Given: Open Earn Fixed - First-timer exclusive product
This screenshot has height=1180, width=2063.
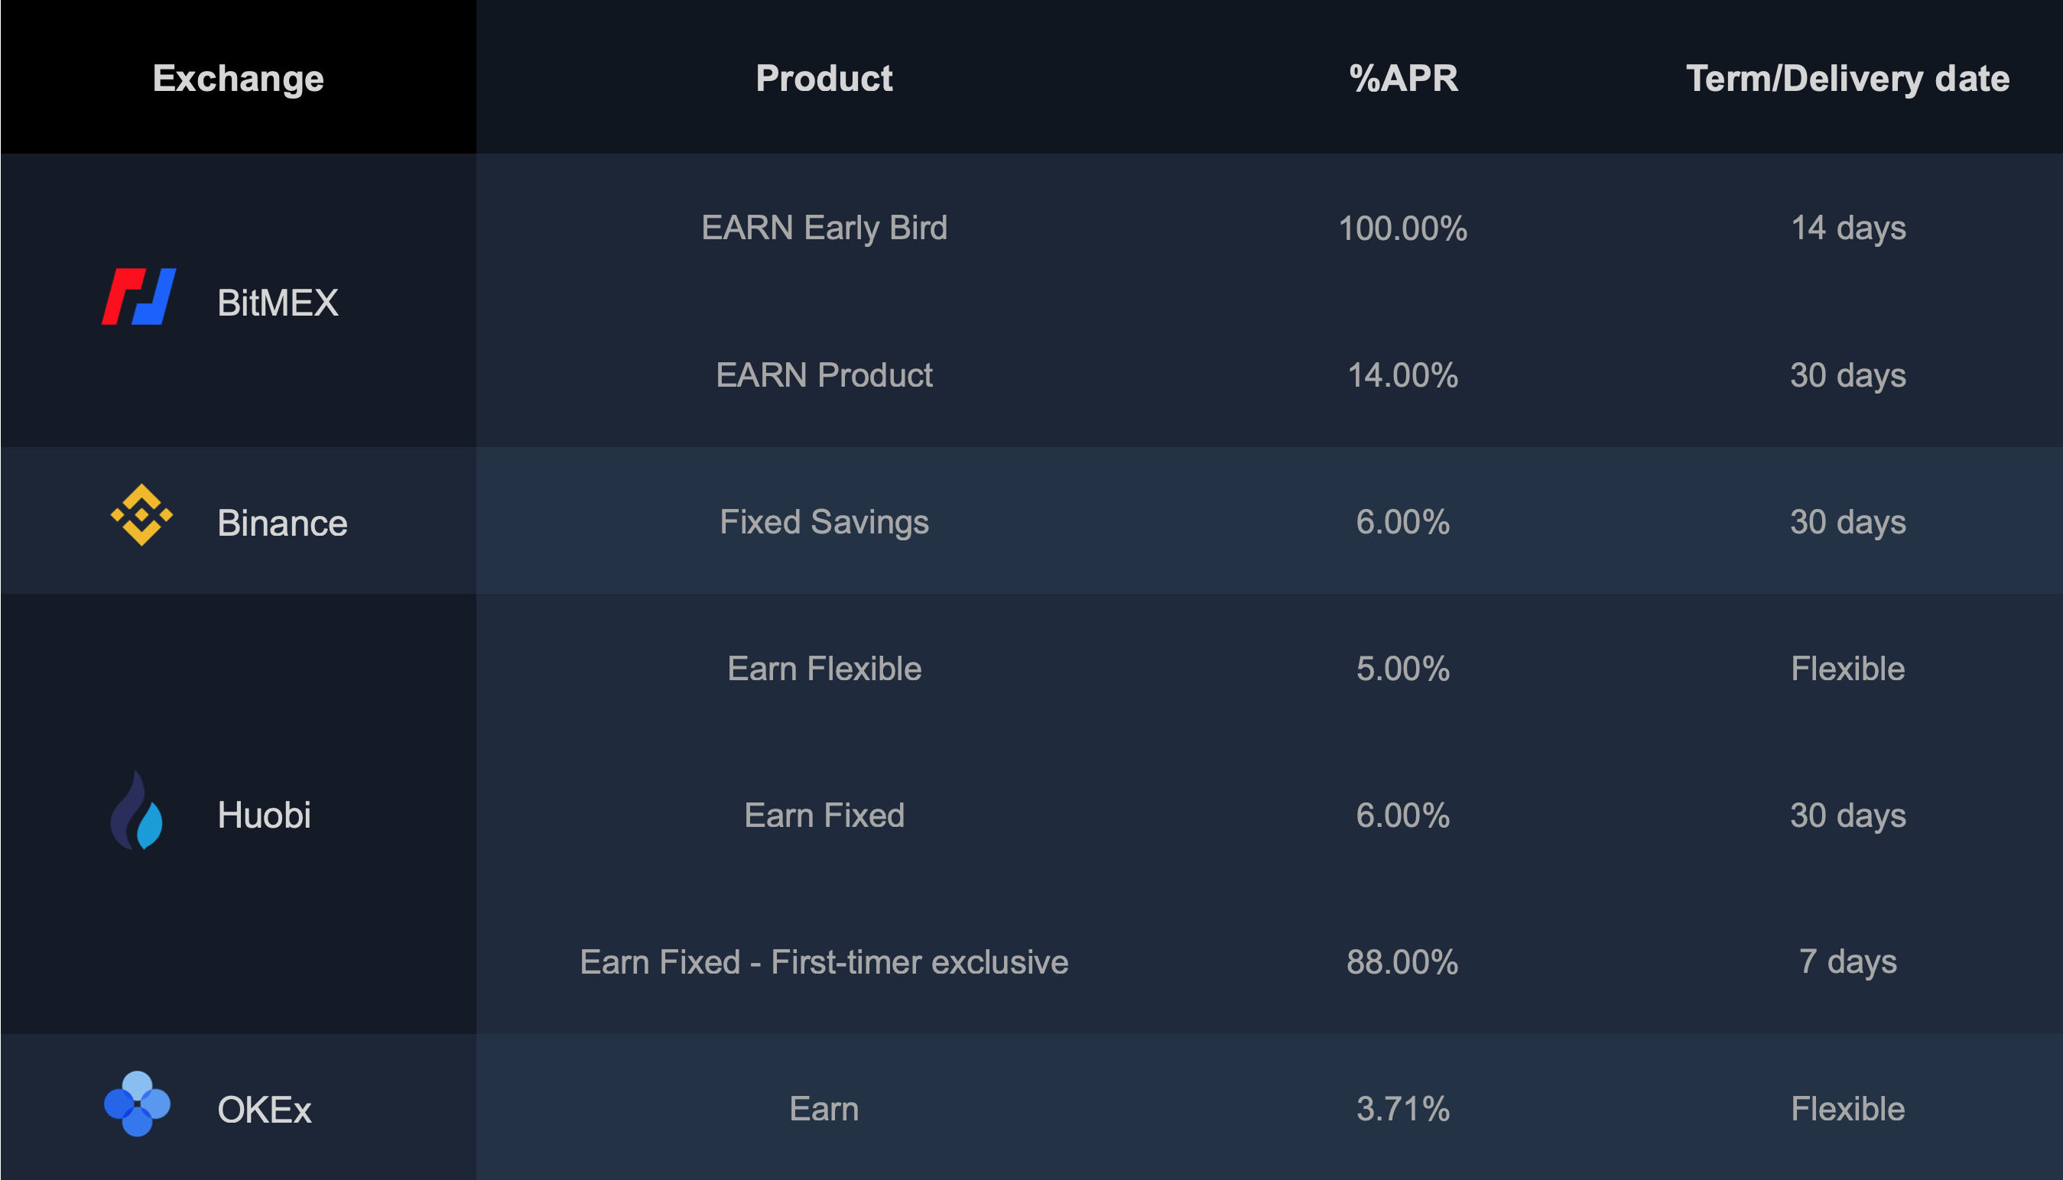Looking at the screenshot, I should click(x=824, y=962).
